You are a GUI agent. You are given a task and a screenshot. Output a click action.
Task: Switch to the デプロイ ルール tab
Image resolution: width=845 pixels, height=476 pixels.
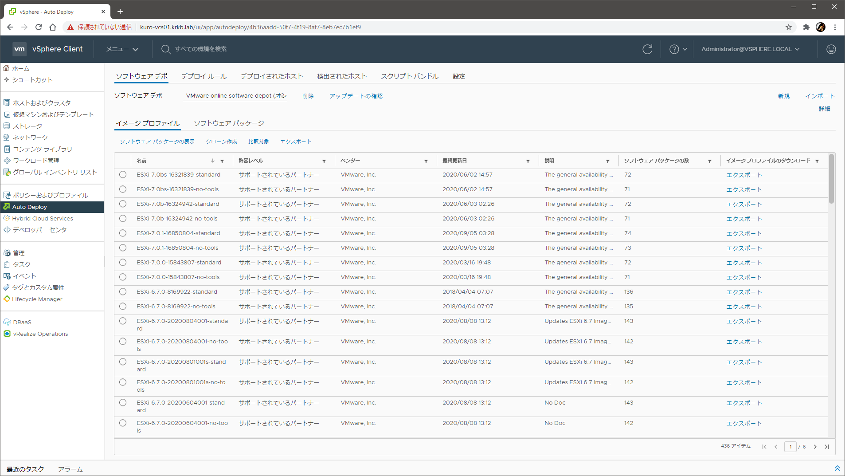point(204,76)
